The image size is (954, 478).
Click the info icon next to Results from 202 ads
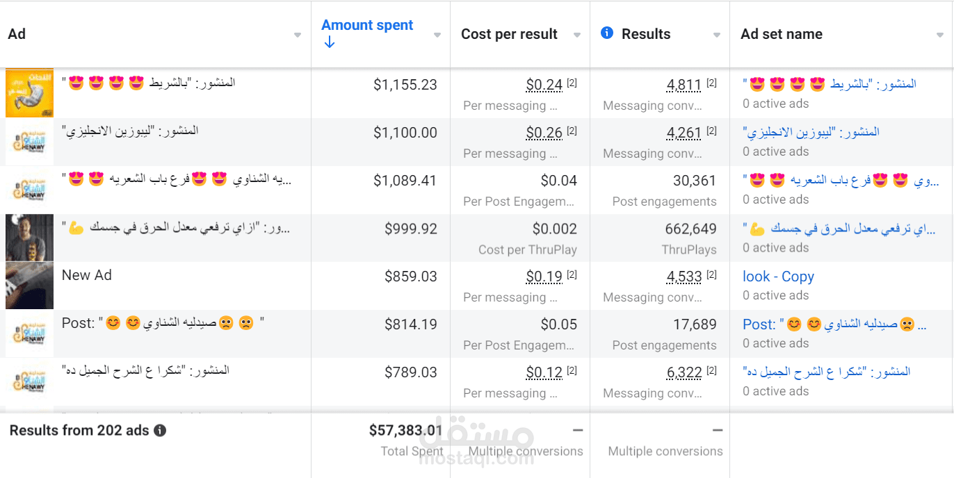click(160, 431)
